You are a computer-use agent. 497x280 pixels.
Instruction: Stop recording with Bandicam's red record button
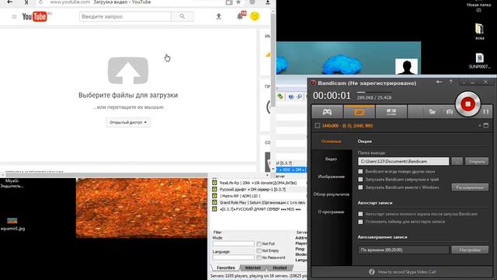(467, 103)
